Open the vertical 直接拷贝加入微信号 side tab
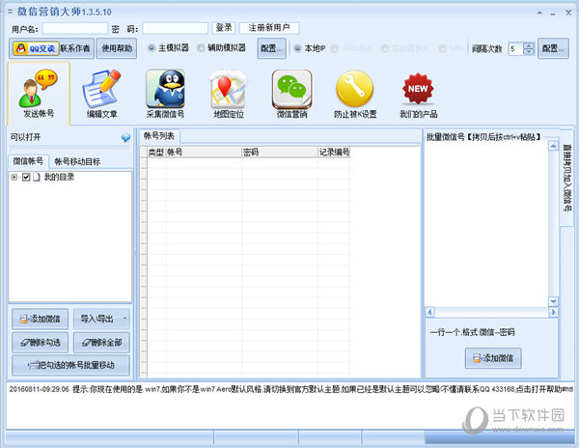 (566, 178)
